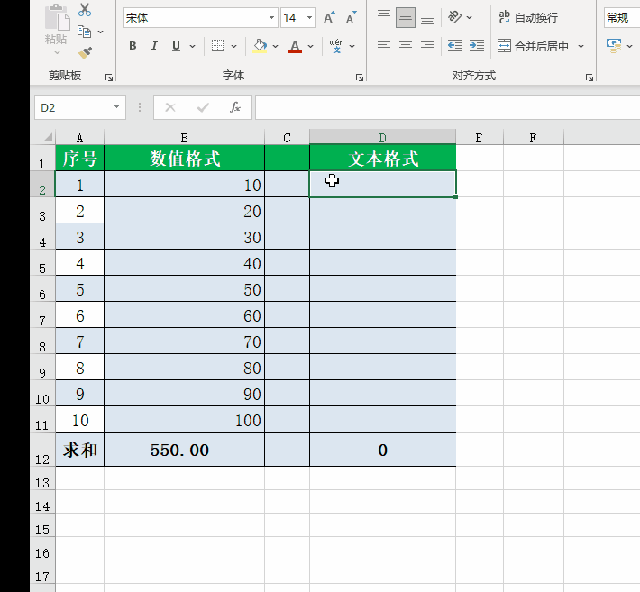Click cell B9 with value 80
The width and height of the screenshot is (640, 592).
[185, 368]
